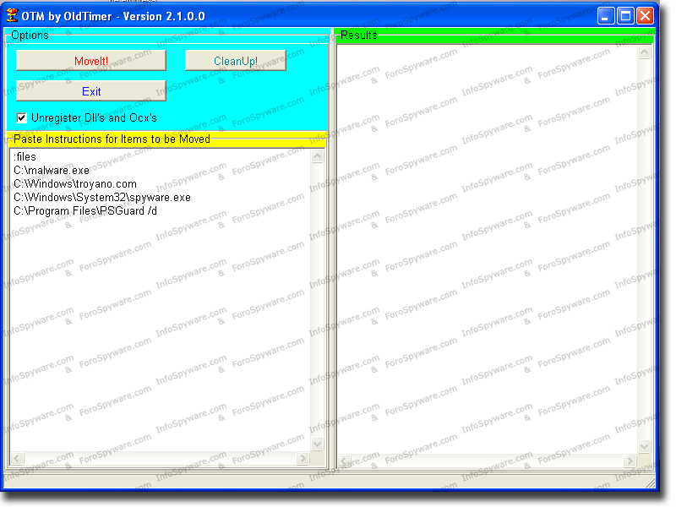Click the instructions box scroll left arrow
Screen dimensions: 676x507
point(17,458)
